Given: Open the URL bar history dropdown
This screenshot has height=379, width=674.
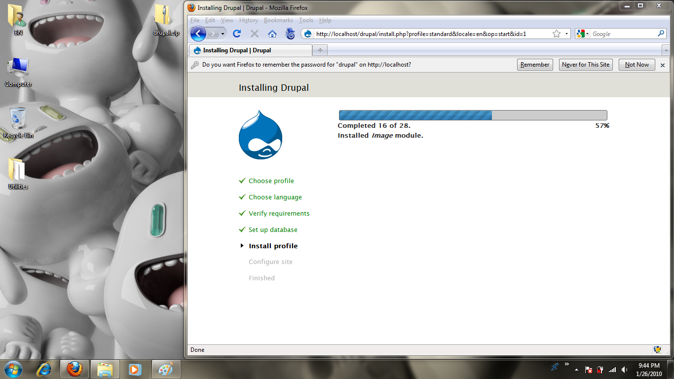Looking at the screenshot, I should pos(567,34).
